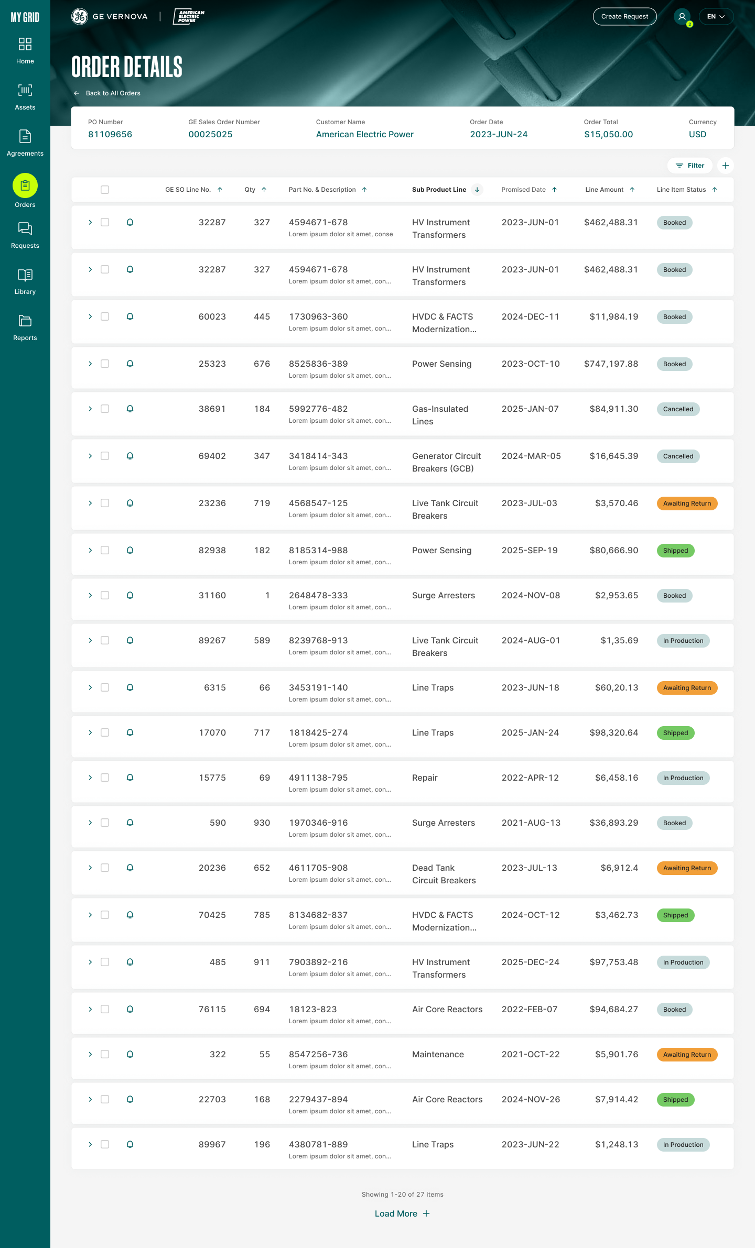The width and height of the screenshot is (755, 1248).
Task: Check the box for line 38691
Action: pos(105,409)
